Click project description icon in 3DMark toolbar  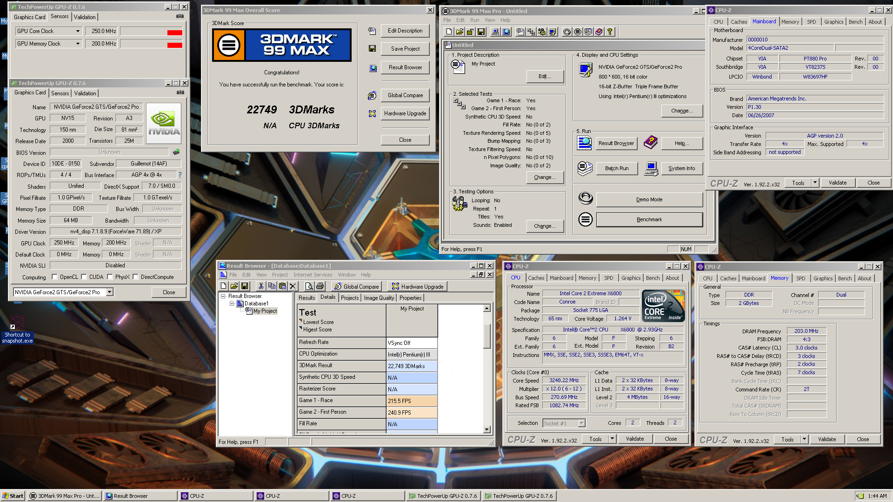pos(520,32)
